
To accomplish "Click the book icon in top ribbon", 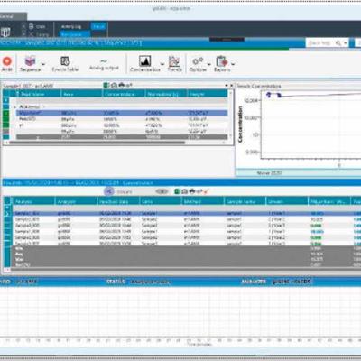I will [x=5, y=32].
